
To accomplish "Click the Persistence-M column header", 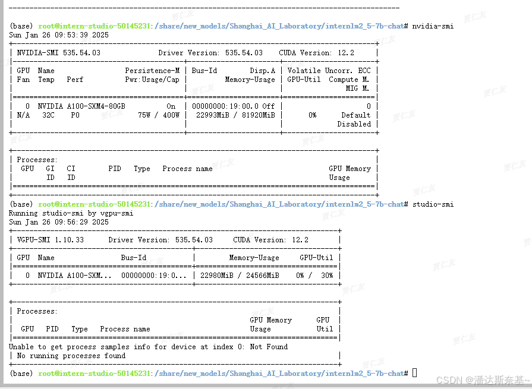I will click(x=152, y=71).
